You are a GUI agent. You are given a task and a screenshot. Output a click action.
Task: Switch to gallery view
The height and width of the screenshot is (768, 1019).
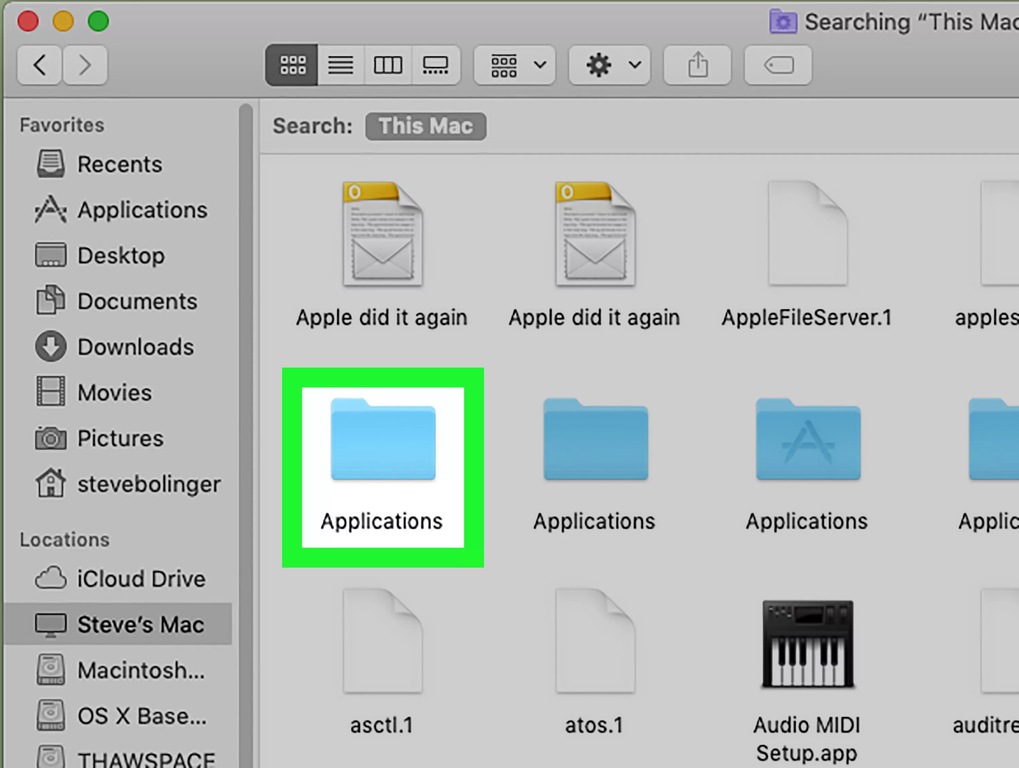[x=436, y=65]
